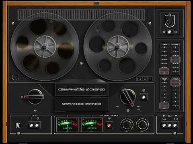Click the tape speed selector knob
This screenshot has width=193, height=144.
pyautogui.click(x=35, y=97)
